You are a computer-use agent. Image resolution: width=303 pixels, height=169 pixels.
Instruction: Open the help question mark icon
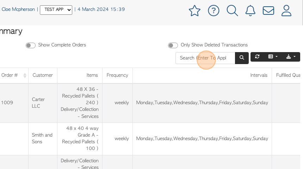pyautogui.click(x=214, y=11)
